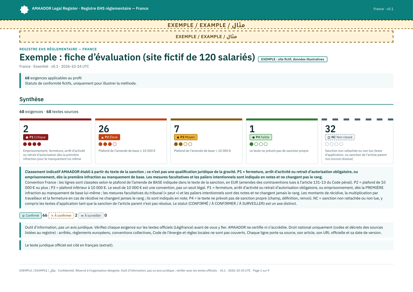Click the P2 Élevé severity dots row
This screenshot has width=413, height=292.
click(x=107, y=144)
